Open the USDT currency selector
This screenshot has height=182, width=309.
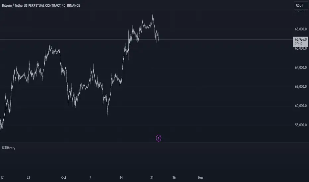(299, 6)
